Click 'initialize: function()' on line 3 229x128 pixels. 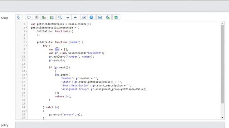point(53,31)
